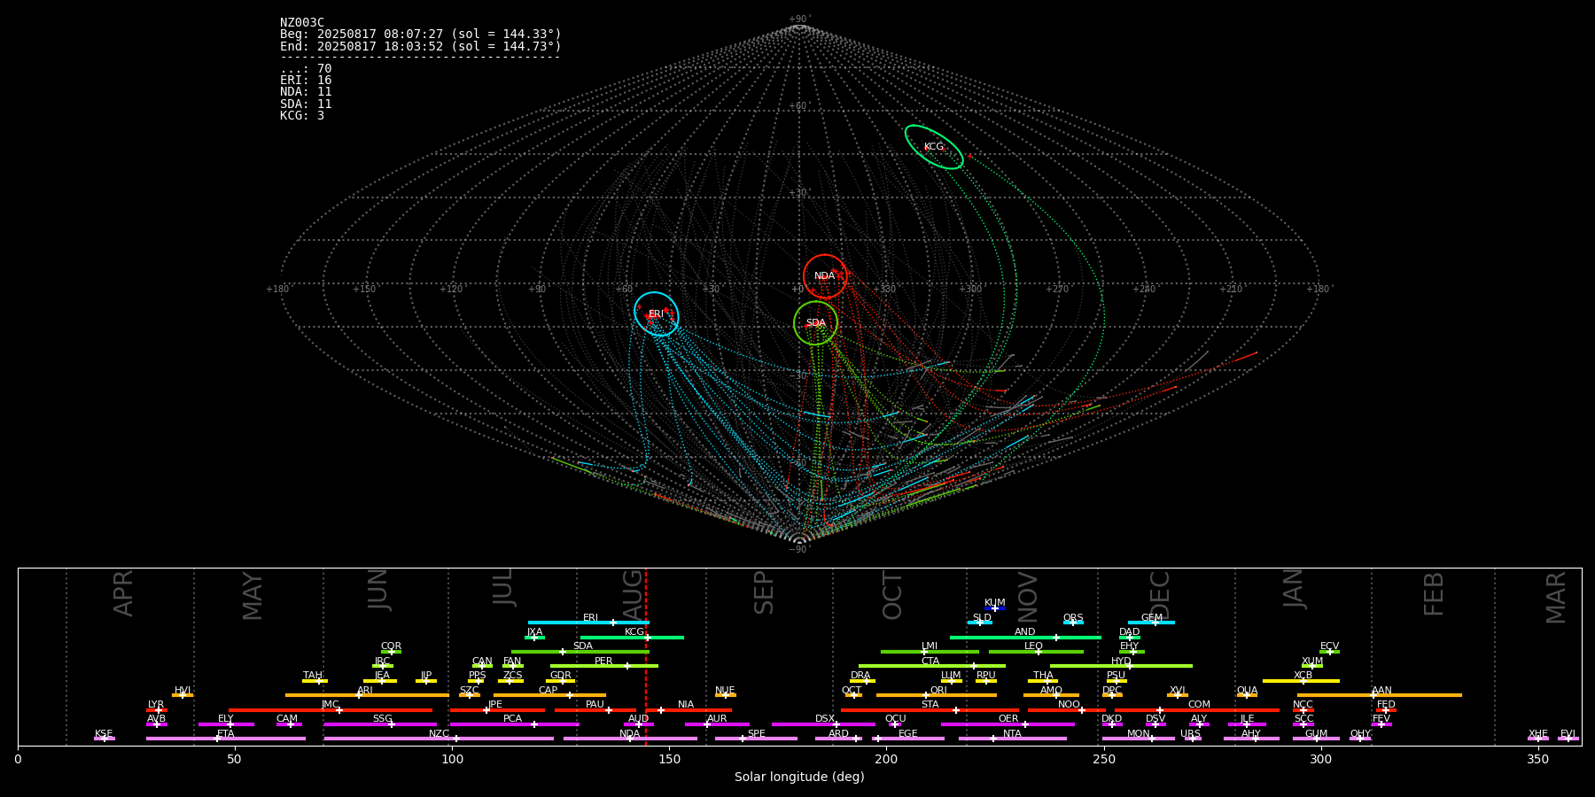The image size is (1595, 797).
Task: Click the JUN month label in timeline
Action: point(378,590)
